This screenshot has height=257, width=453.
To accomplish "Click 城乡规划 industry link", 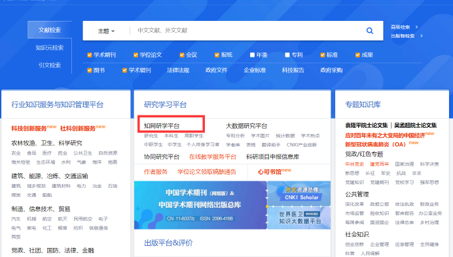I will point(36,186).
